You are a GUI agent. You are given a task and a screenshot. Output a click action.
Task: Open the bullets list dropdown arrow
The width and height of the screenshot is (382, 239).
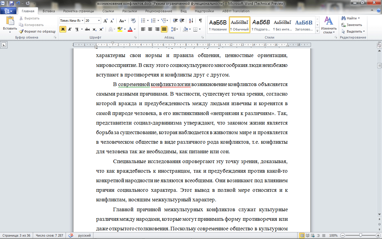pyautogui.click(x=147, y=21)
